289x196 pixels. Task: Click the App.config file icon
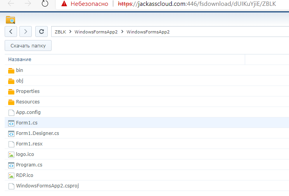11,113
